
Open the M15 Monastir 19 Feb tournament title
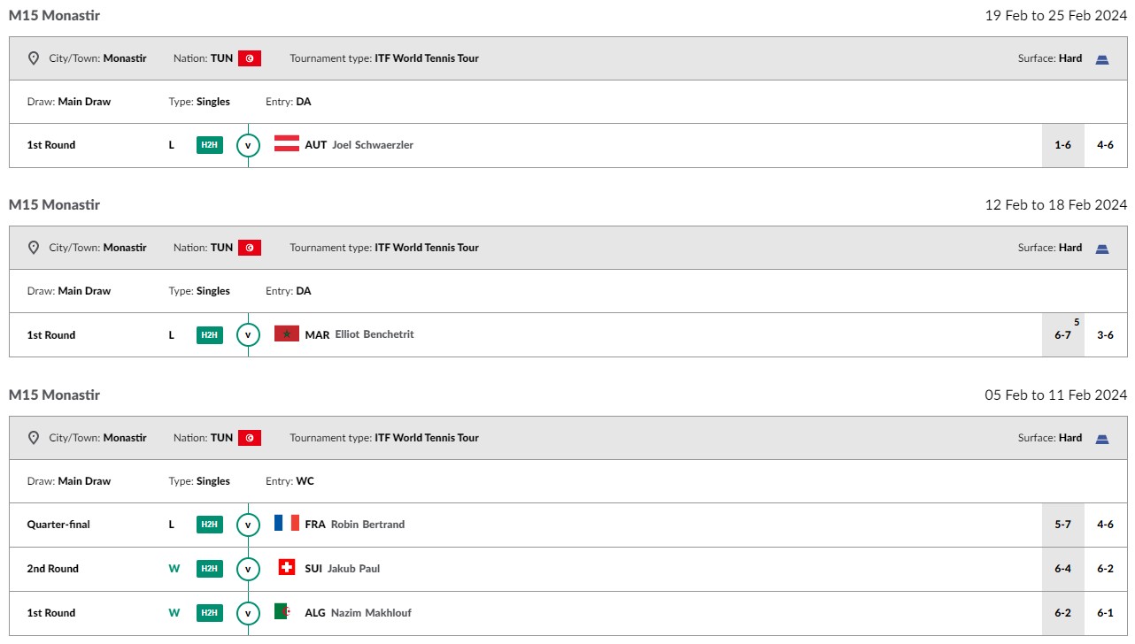tap(54, 15)
